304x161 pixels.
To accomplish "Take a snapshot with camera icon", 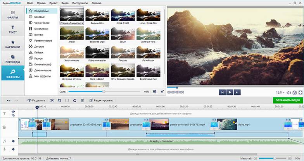I will (295, 92).
